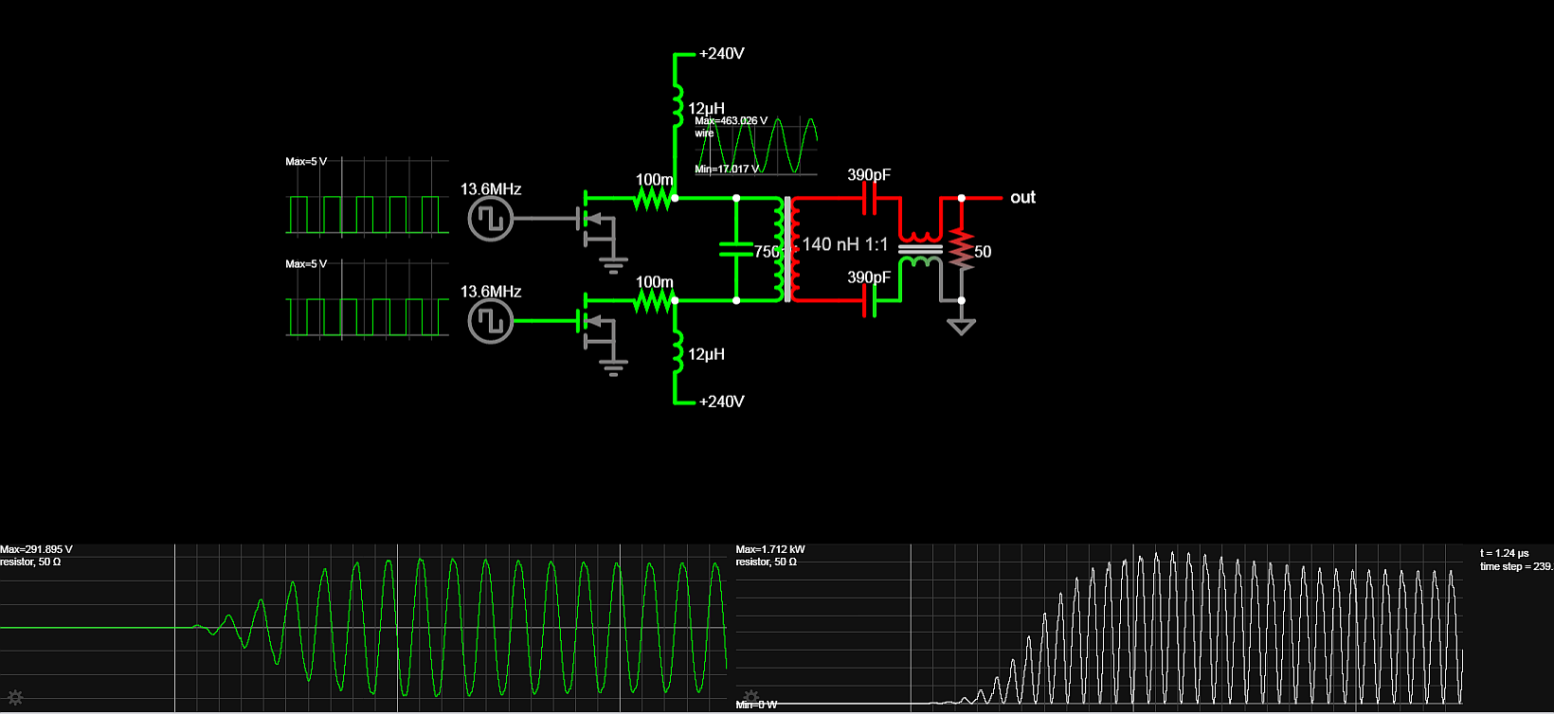Select the lower 390pF capacitor

(x=869, y=300)
